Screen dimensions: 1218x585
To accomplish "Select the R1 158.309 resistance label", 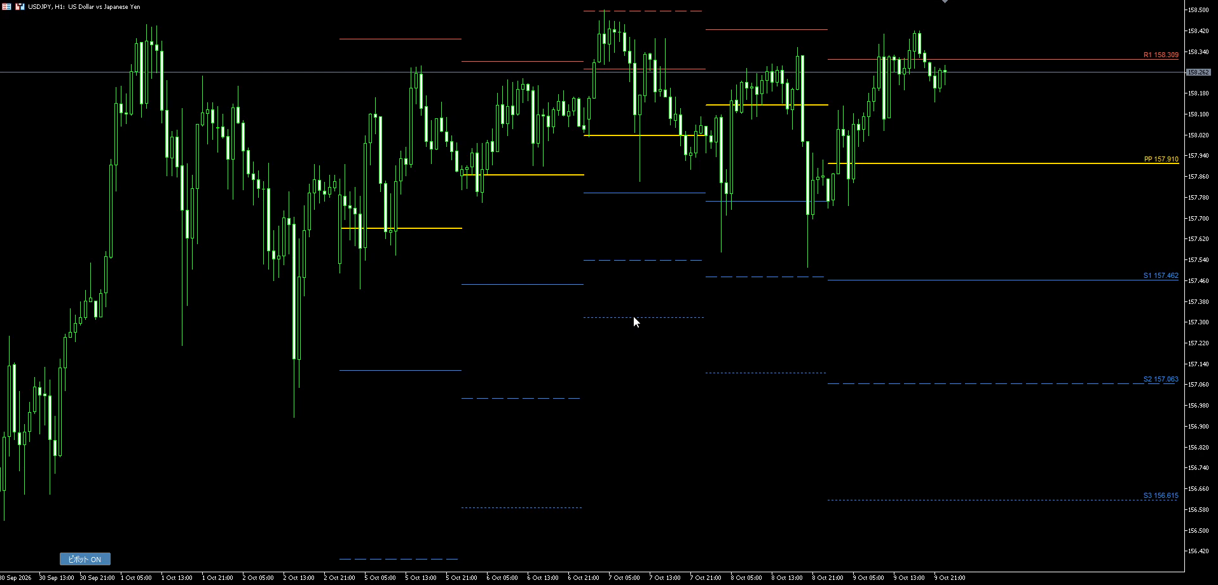I will [1161, 55].
